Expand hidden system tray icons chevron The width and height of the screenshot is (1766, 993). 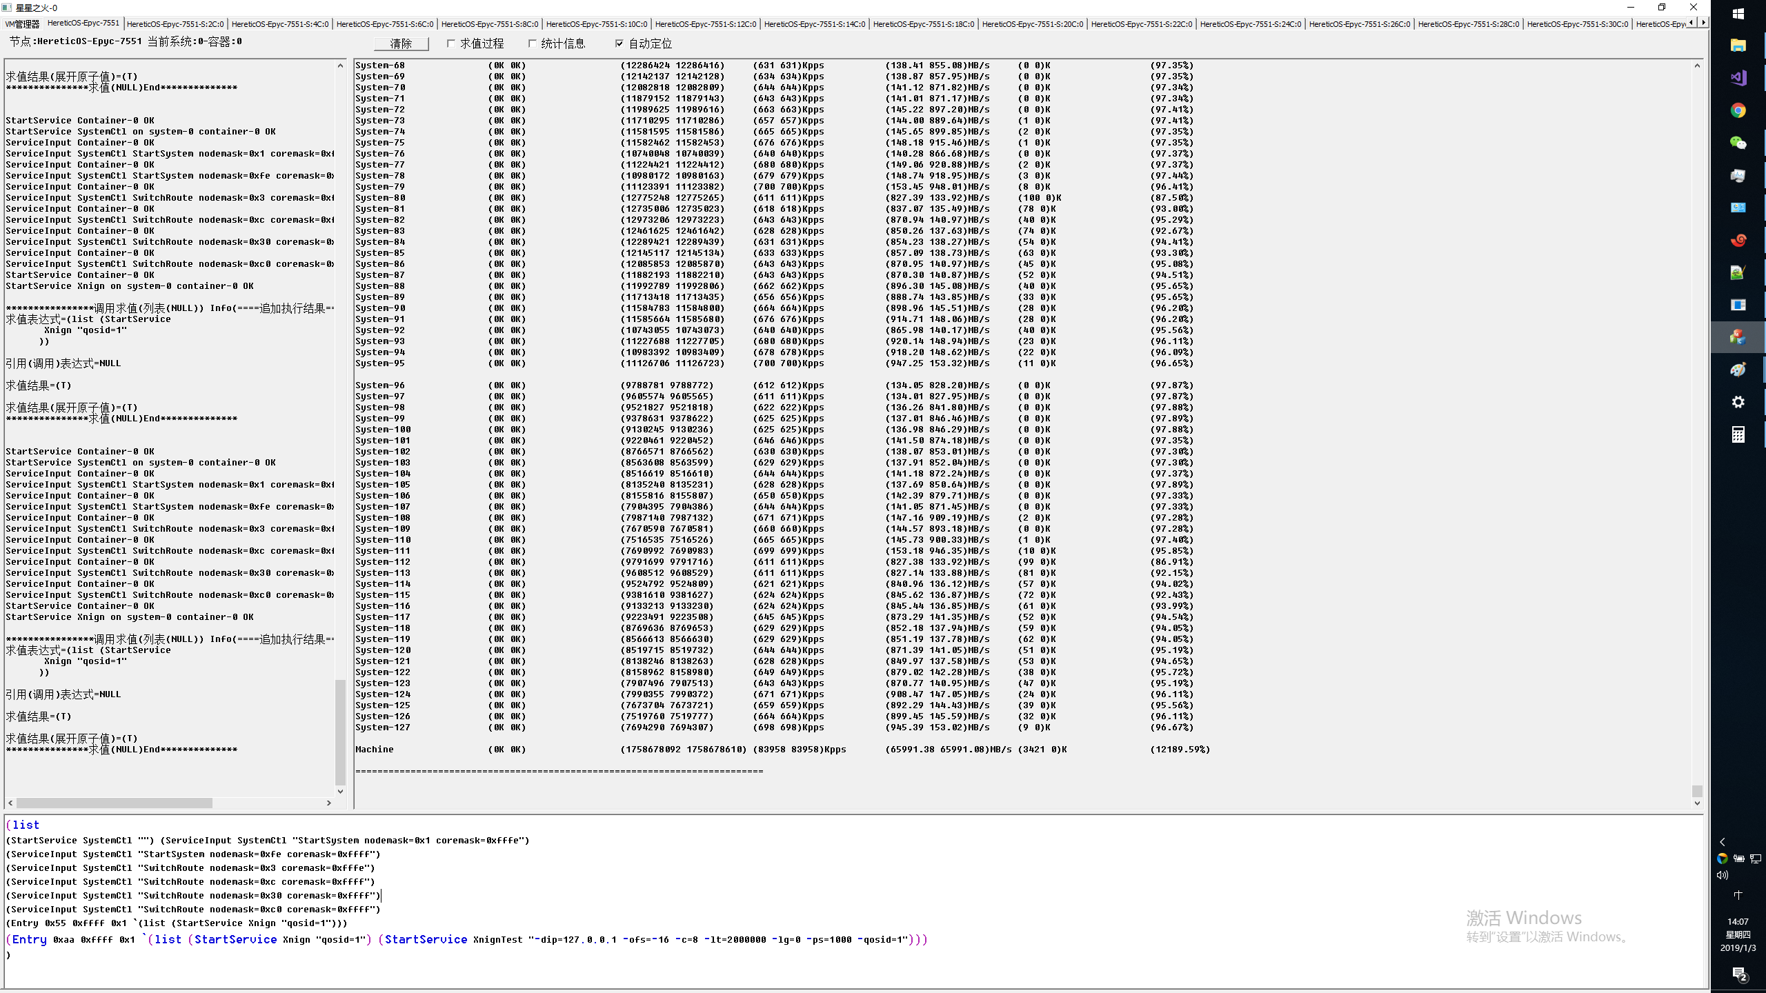[x=1723, y=842]
